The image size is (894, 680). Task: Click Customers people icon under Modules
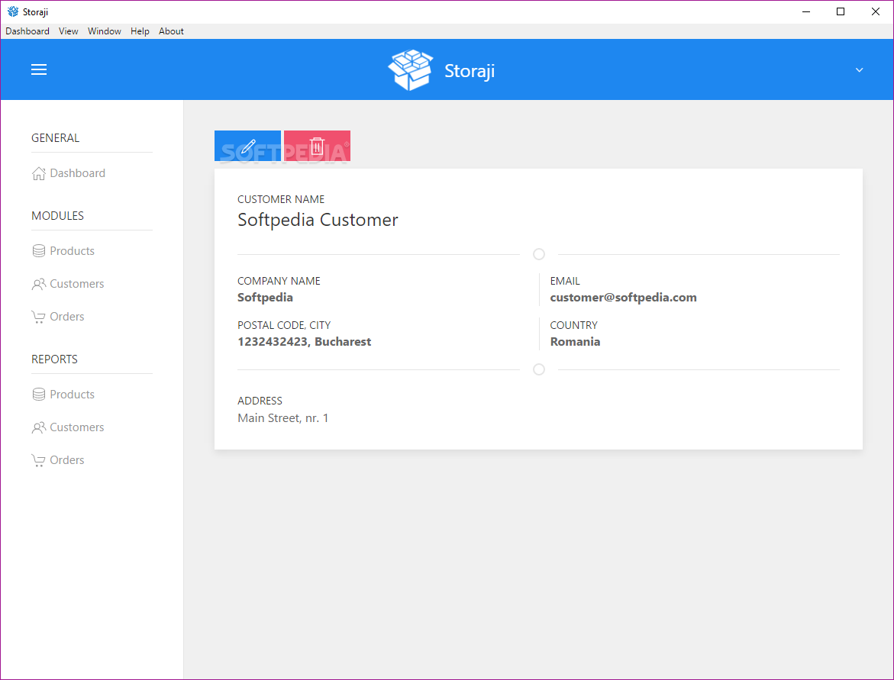[39, 284]
